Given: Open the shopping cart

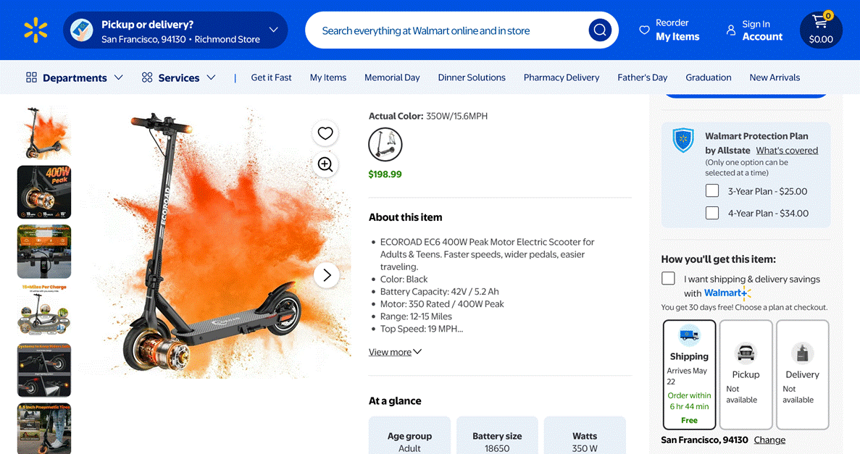Looking at the screenshot, I should click(820, 30).
